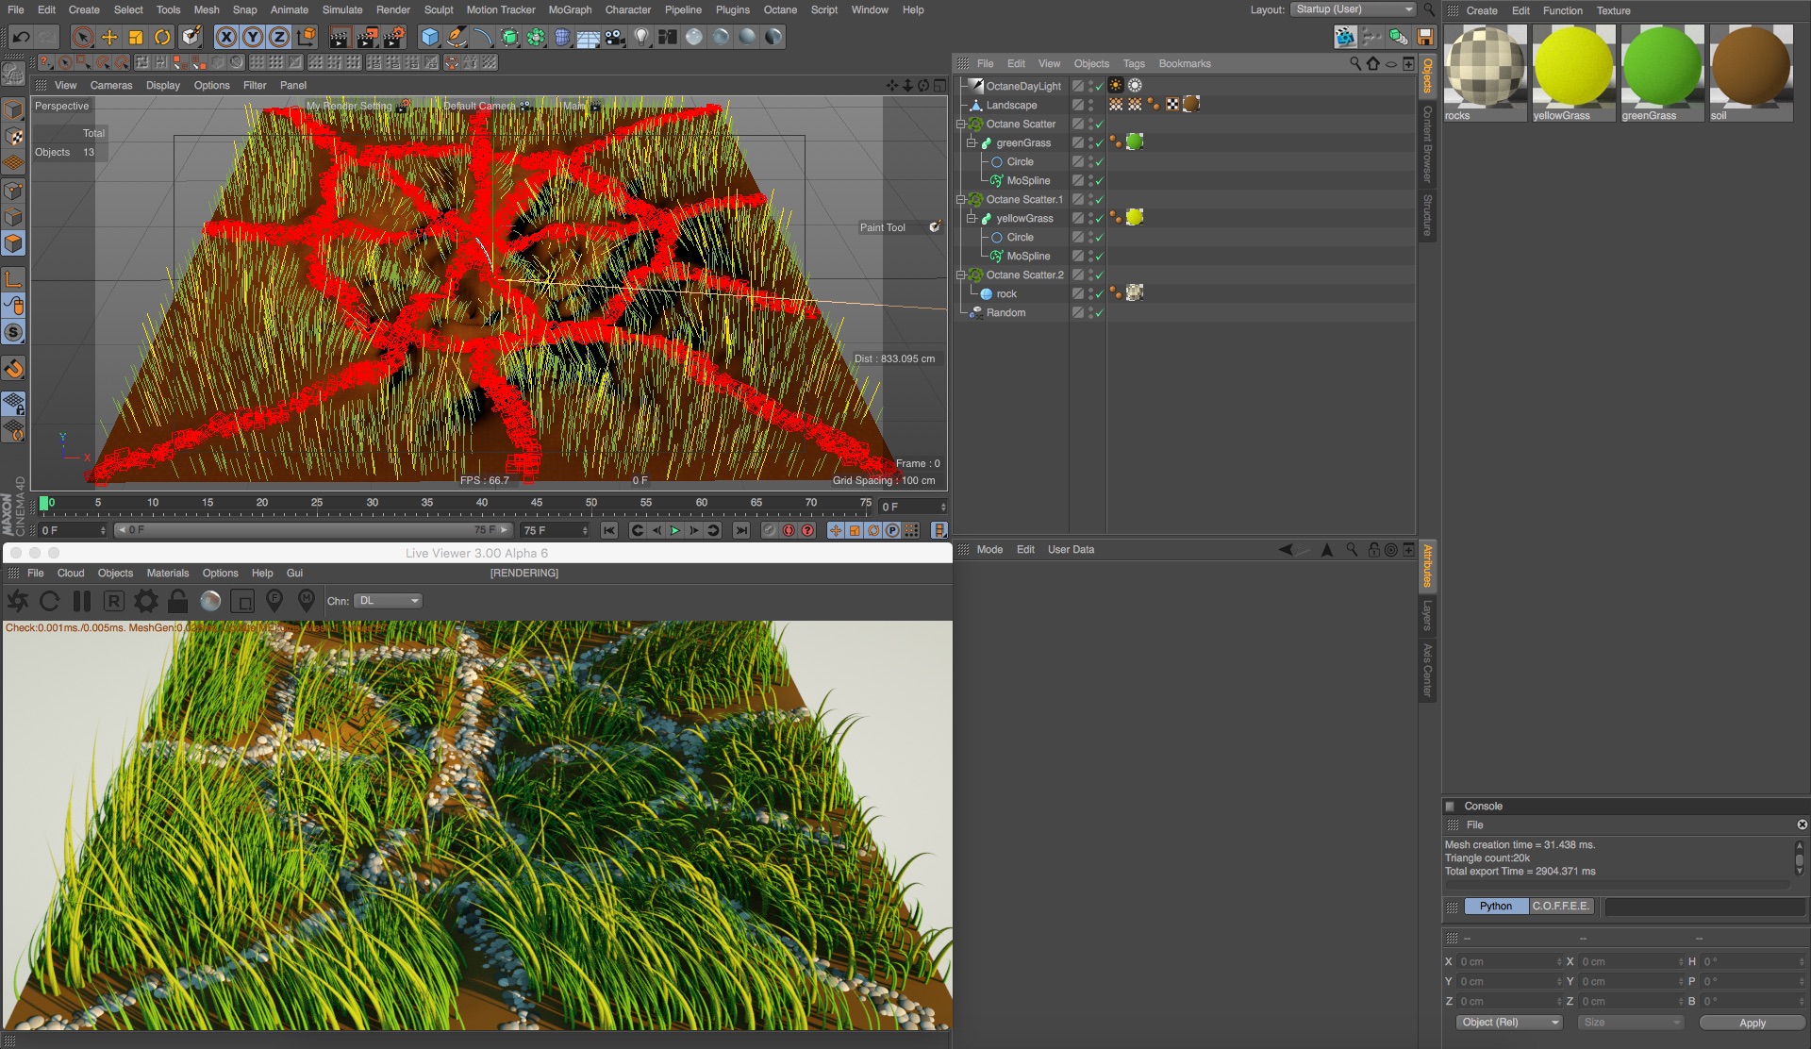Open the Chn channel dropdown

389,601
